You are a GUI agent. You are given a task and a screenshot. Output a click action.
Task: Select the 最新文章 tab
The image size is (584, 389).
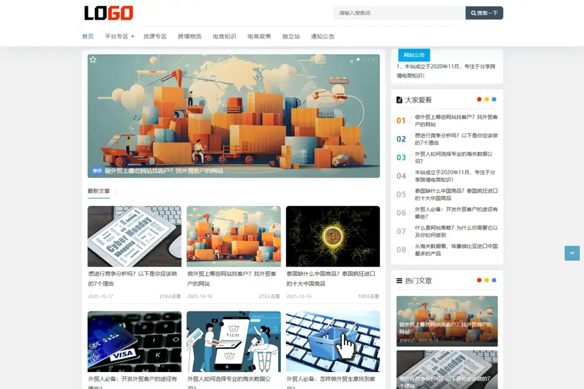pos(99,191)
